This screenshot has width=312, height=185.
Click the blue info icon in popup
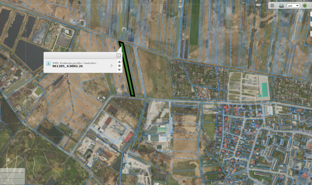[48, 63]
